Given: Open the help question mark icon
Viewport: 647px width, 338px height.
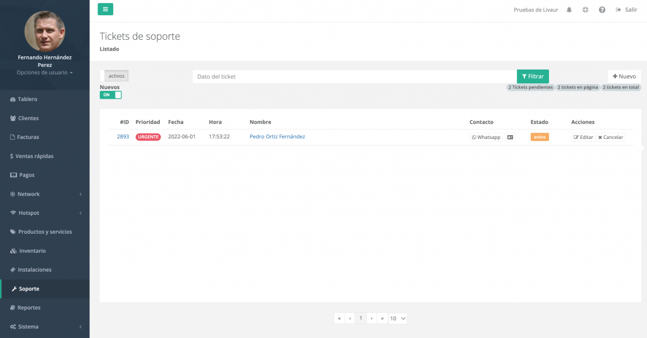Looking at the screenshot, I should [602, 10].
